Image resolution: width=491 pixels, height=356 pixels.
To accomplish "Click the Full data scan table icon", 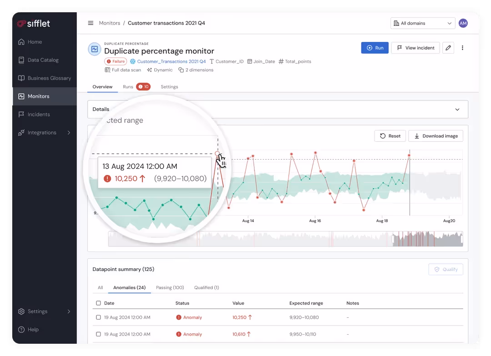I will click(x=107, y=70).
